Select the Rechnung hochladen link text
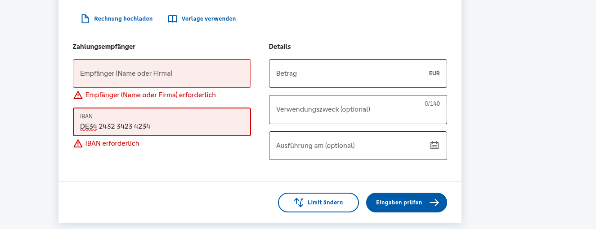 (123, 19)
